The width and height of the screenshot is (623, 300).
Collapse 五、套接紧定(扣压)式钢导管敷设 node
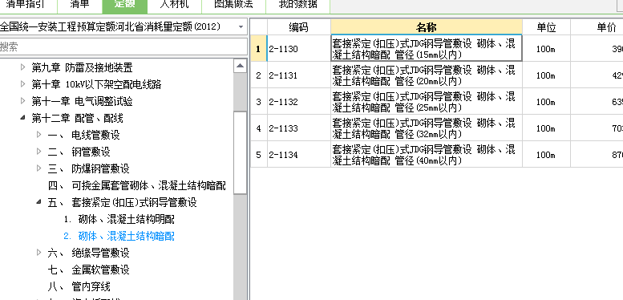point(39,202)
